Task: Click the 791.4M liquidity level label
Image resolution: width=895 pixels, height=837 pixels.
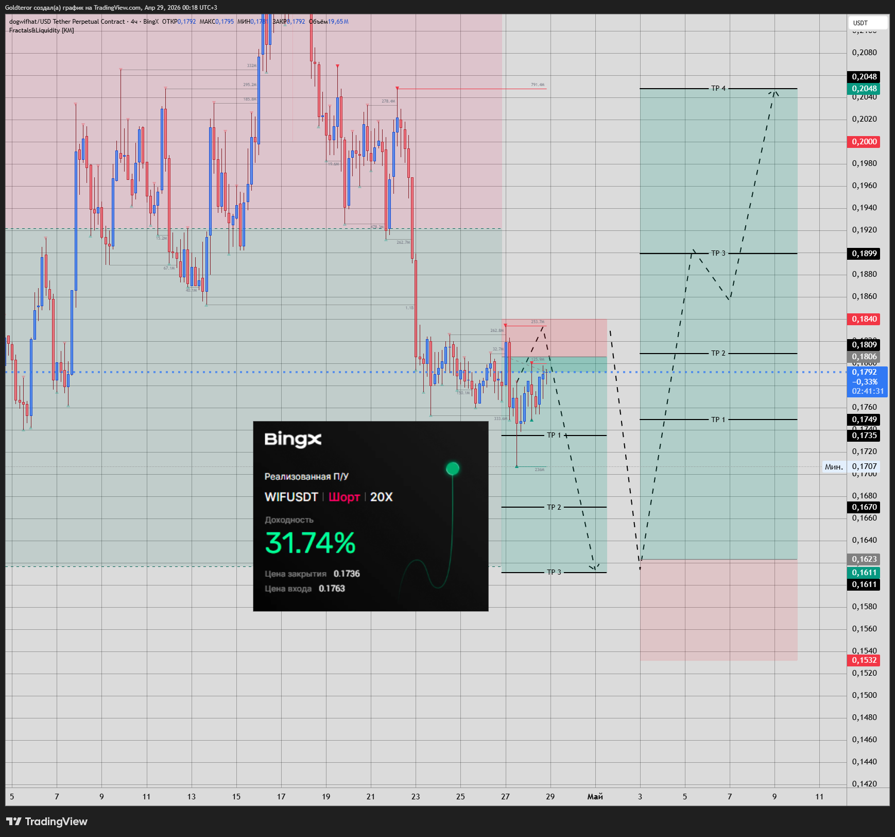Action: click(x=538, y=85)
